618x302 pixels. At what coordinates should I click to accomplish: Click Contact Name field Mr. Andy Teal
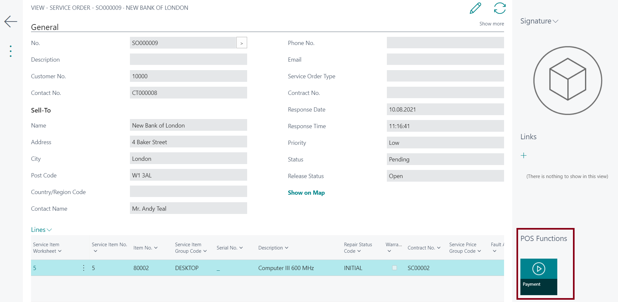(188, 208)
